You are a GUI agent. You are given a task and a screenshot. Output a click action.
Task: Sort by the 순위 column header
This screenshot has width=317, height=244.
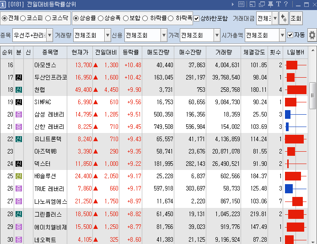point(7,53)
